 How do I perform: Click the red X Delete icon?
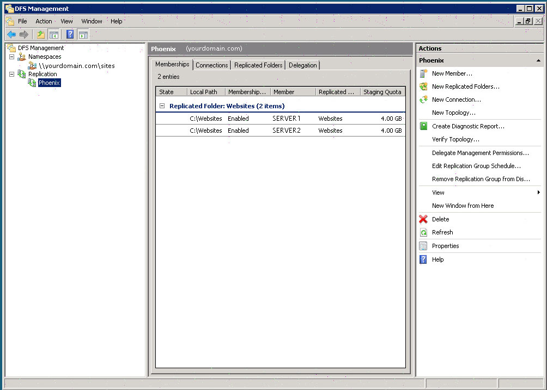coord(423,219)
